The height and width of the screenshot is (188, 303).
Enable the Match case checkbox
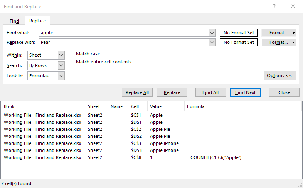(x=72, y=54)
